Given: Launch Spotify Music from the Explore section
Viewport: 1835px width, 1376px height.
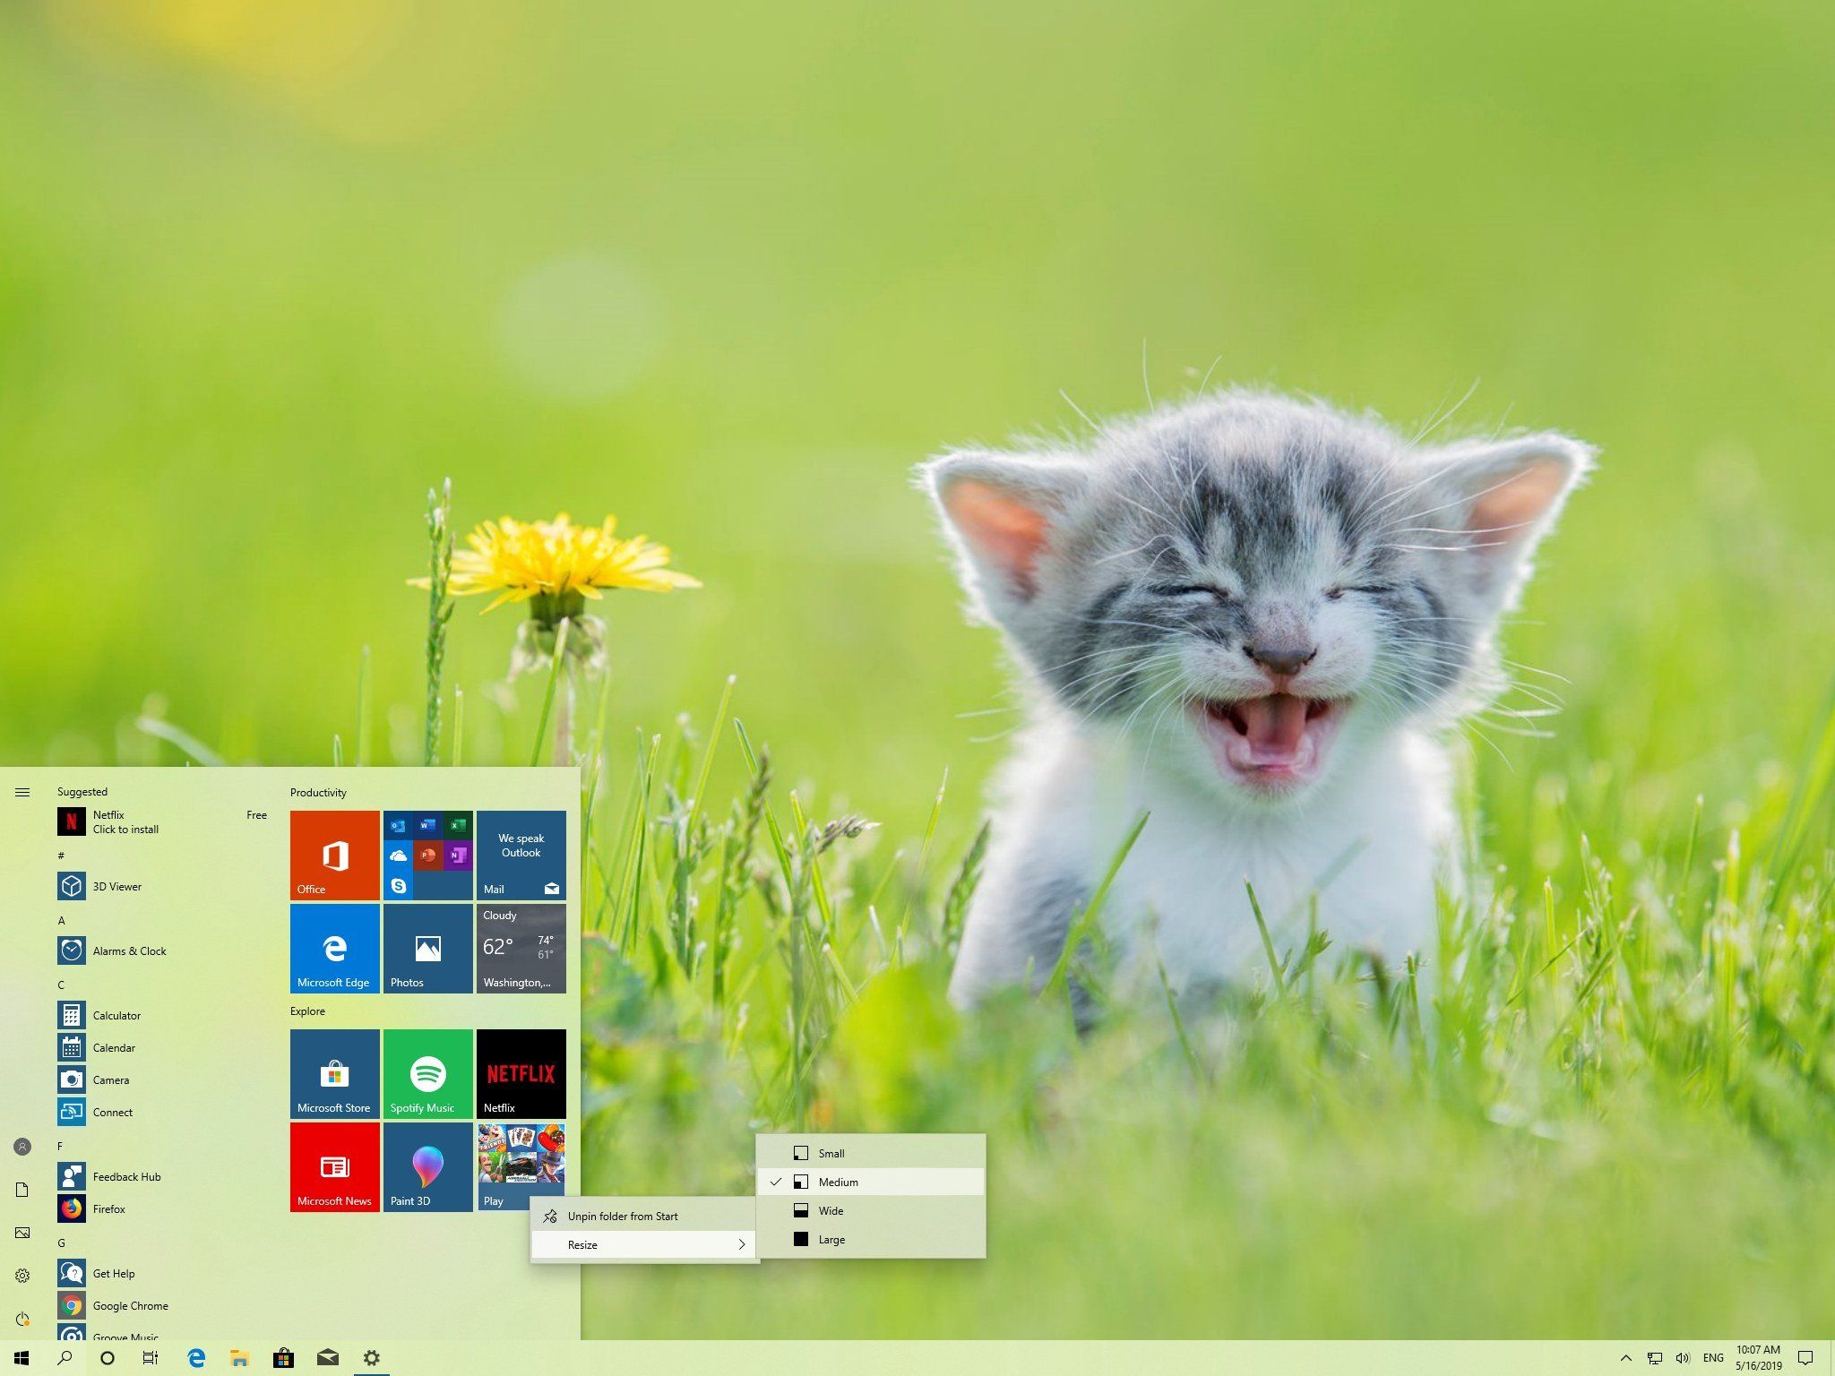Looking at the screenshot, I should 427,1073.
